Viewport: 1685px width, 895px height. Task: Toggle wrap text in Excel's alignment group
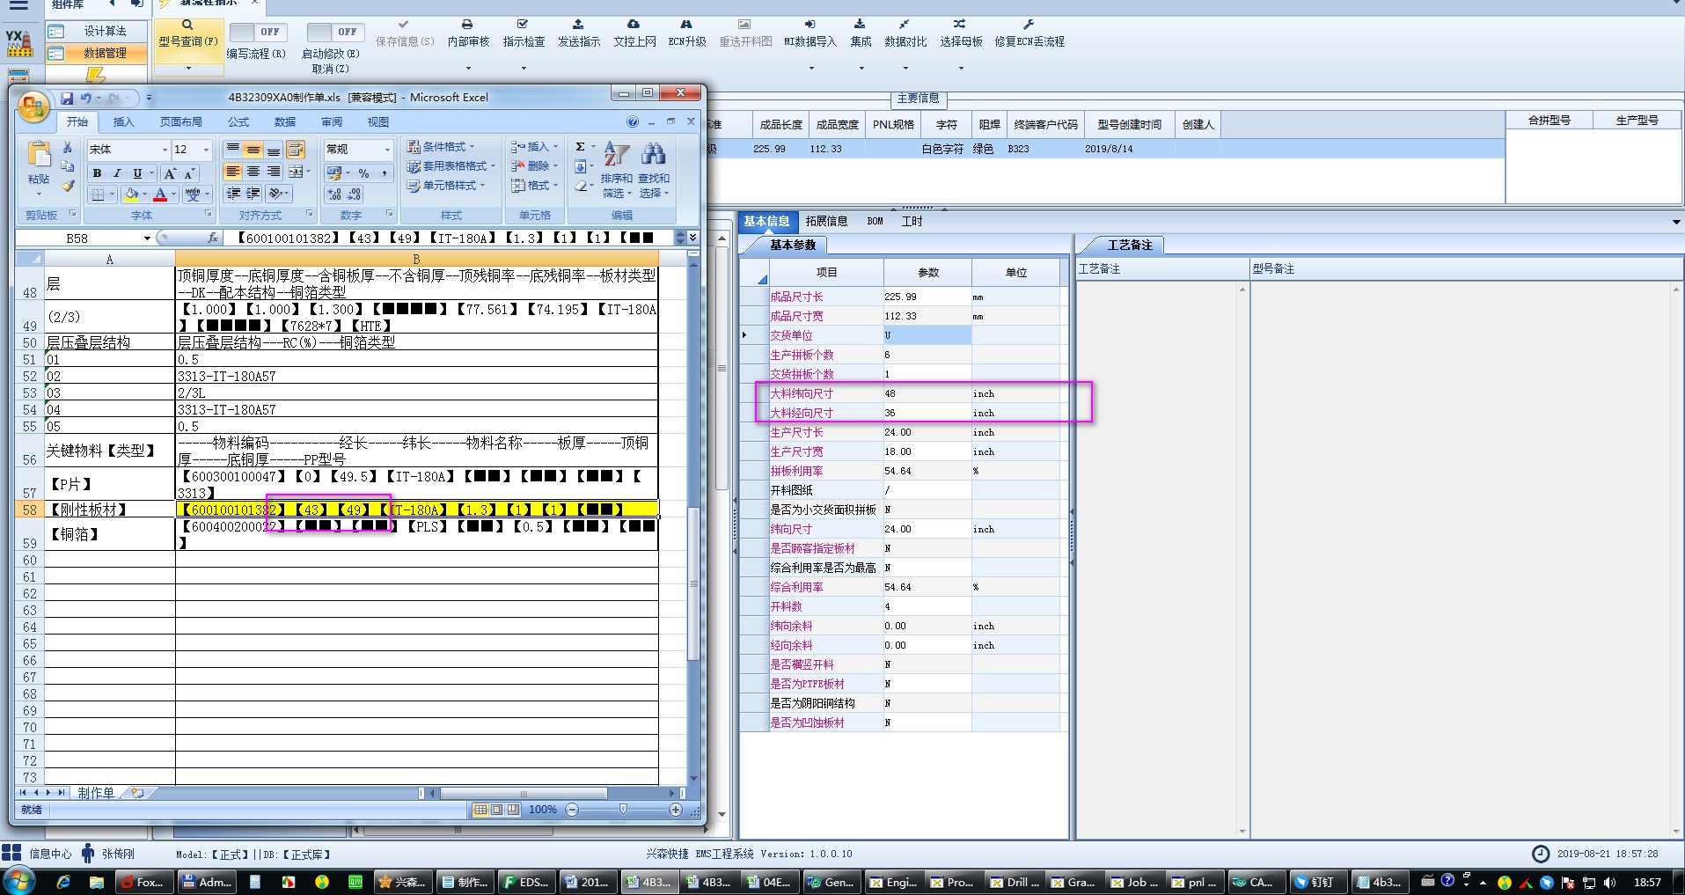296,150
